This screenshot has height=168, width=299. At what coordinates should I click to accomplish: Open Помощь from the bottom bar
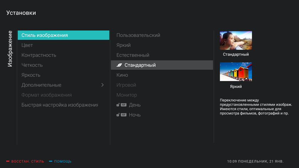pos(63,161)
